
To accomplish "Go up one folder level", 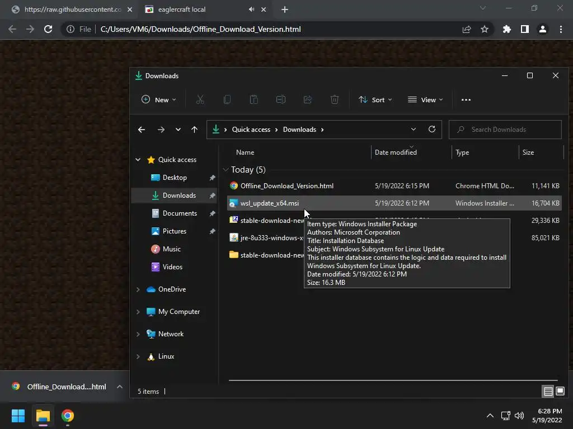I will (194, 130).
